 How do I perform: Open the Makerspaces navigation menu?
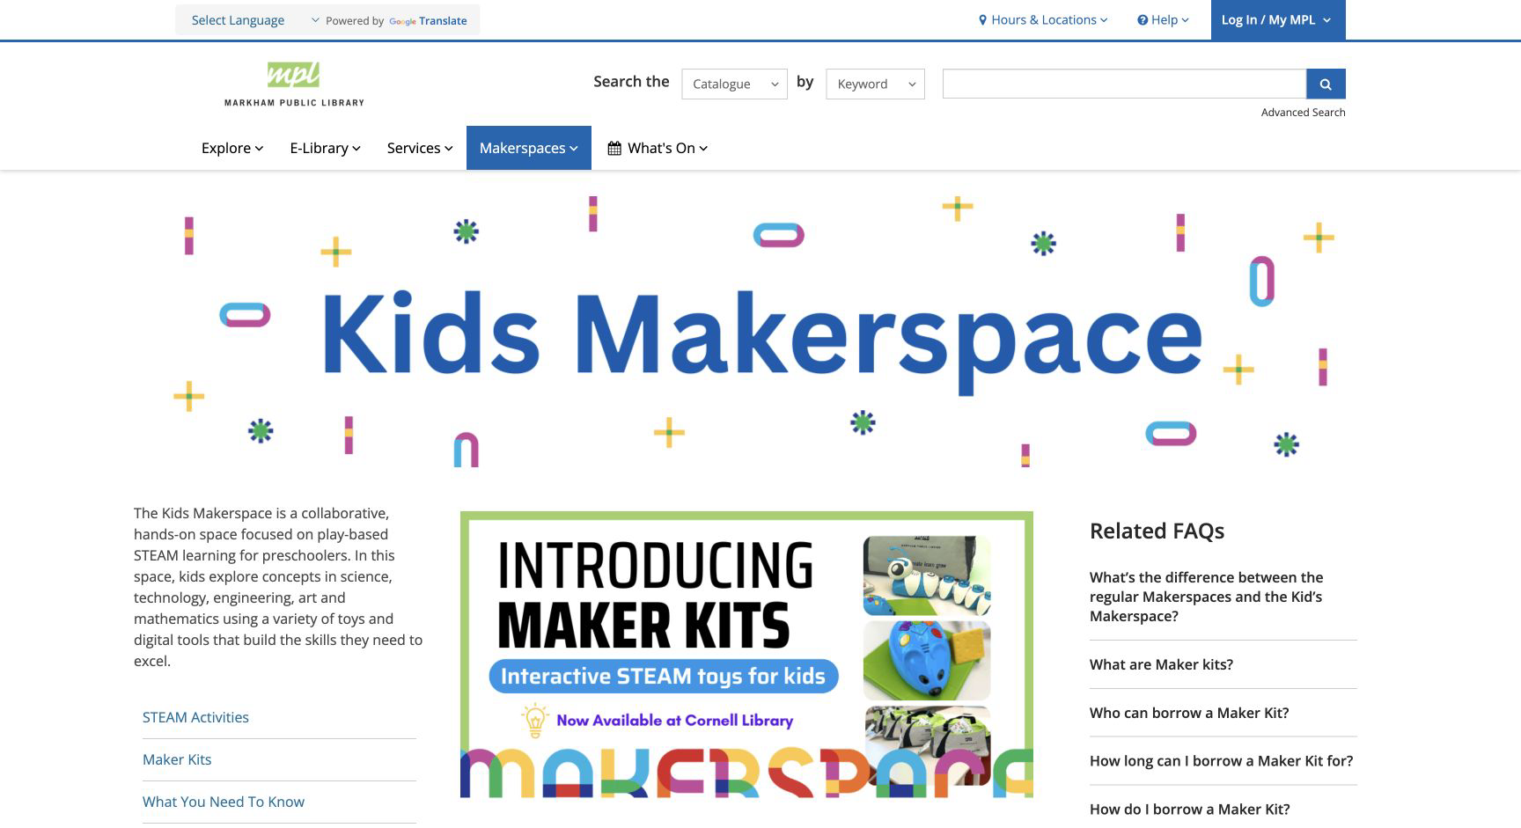click(x=529, y=148)
